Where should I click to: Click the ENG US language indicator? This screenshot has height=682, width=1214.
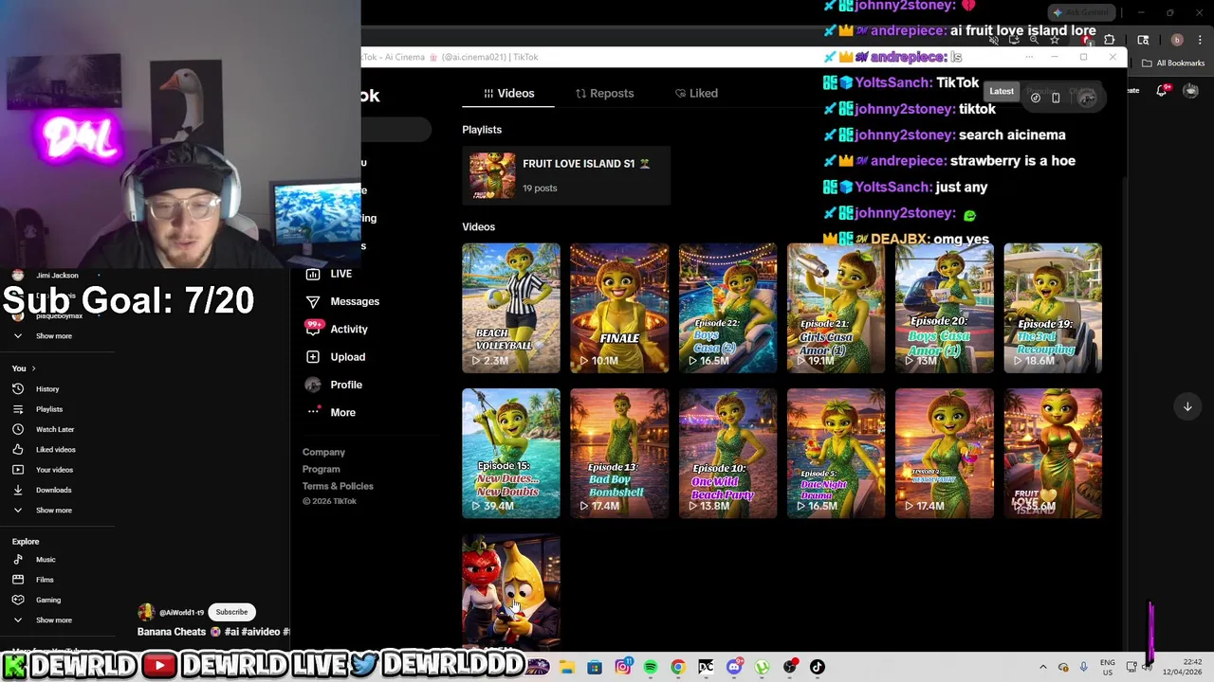tap(1108, 667)
